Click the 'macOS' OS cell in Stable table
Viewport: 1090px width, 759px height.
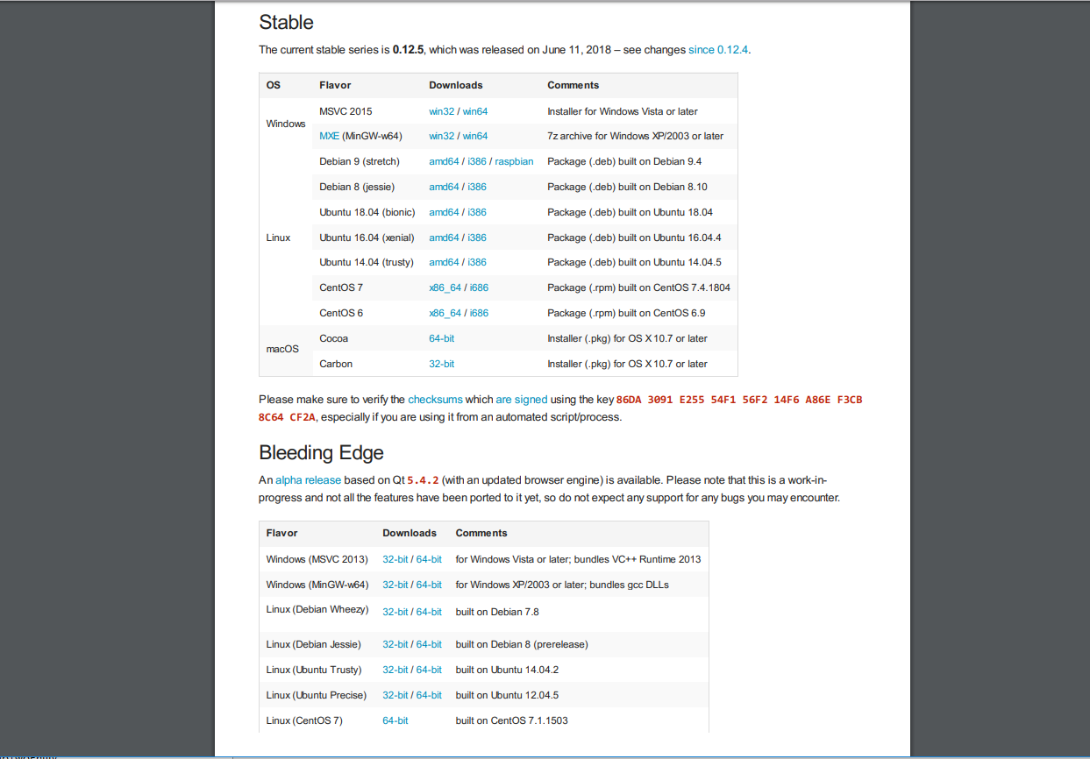282,349
